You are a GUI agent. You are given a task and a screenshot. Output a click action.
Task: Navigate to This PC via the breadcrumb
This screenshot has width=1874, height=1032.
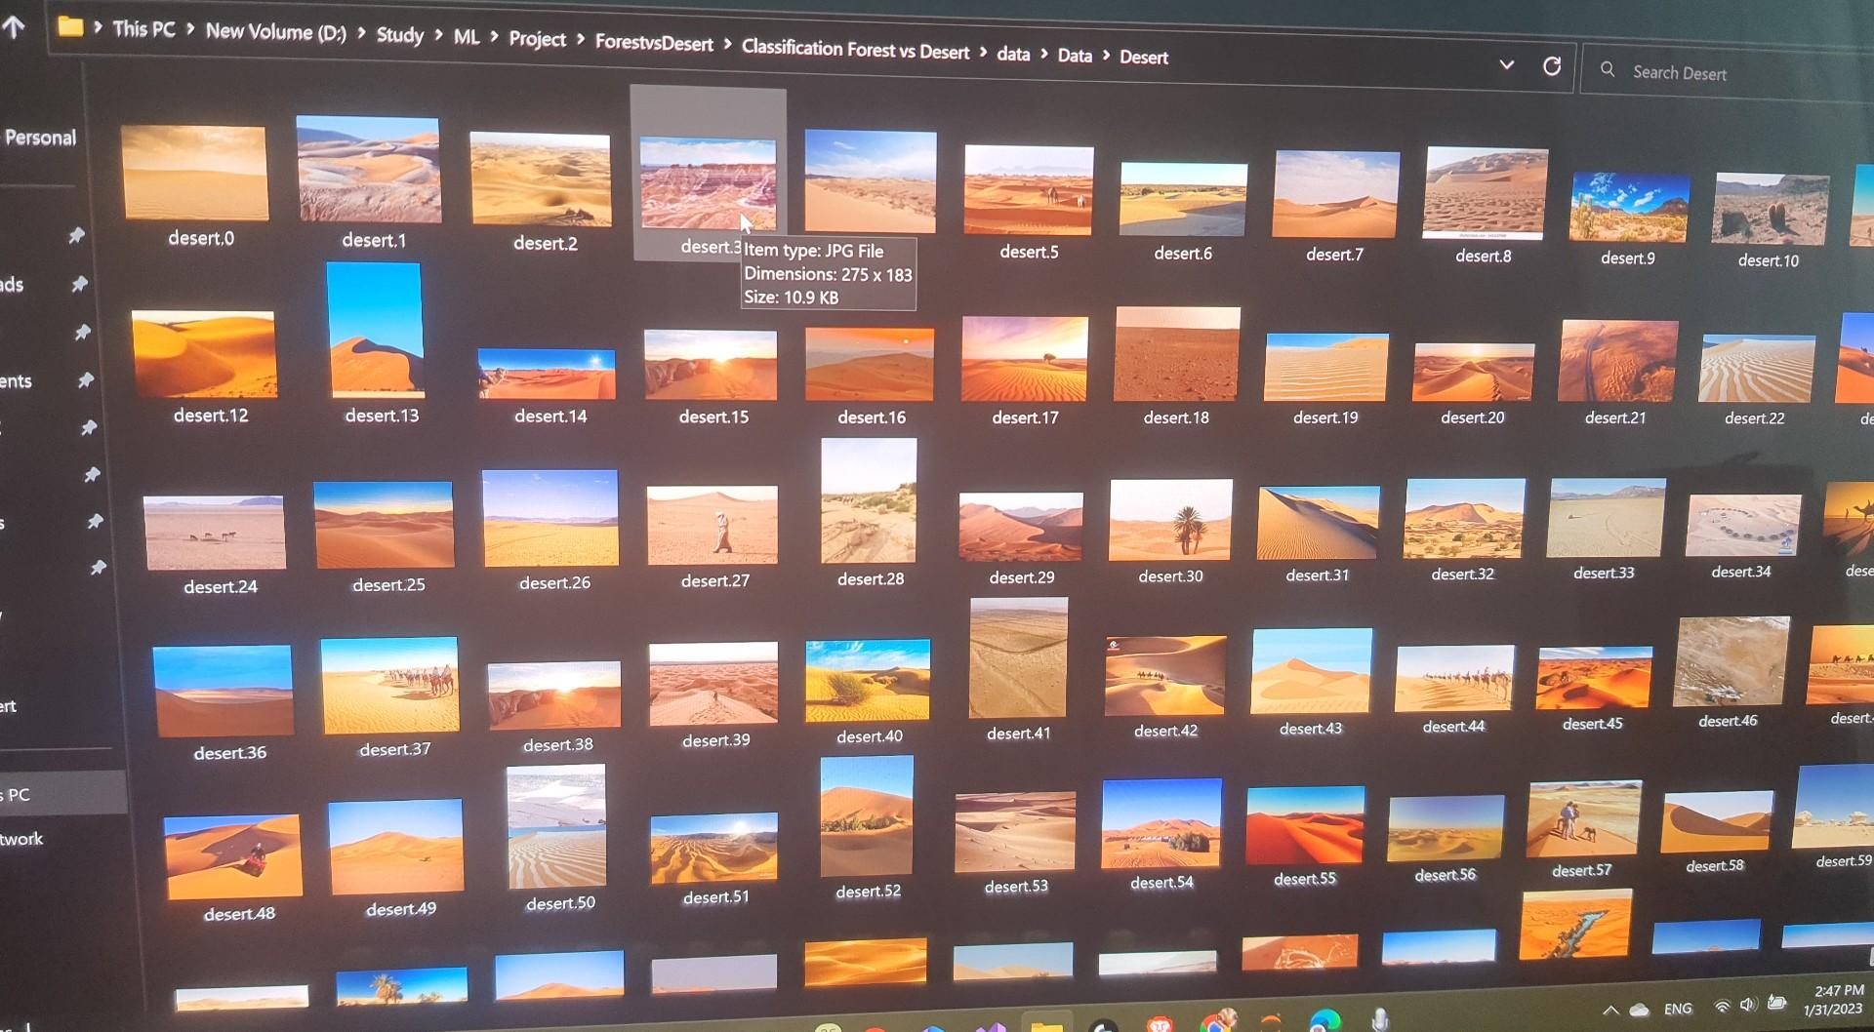pos(143,29)
